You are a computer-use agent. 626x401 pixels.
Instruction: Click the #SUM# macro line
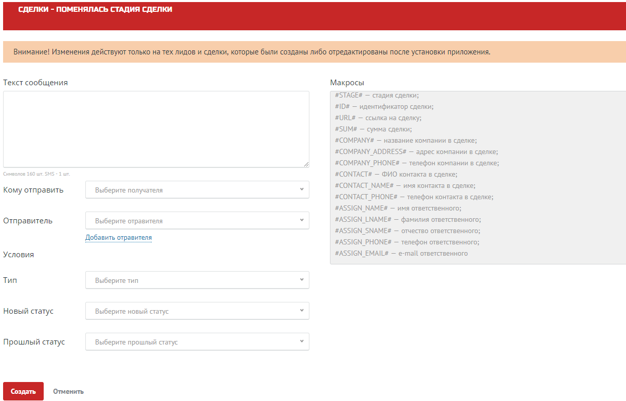coord(374,129)
